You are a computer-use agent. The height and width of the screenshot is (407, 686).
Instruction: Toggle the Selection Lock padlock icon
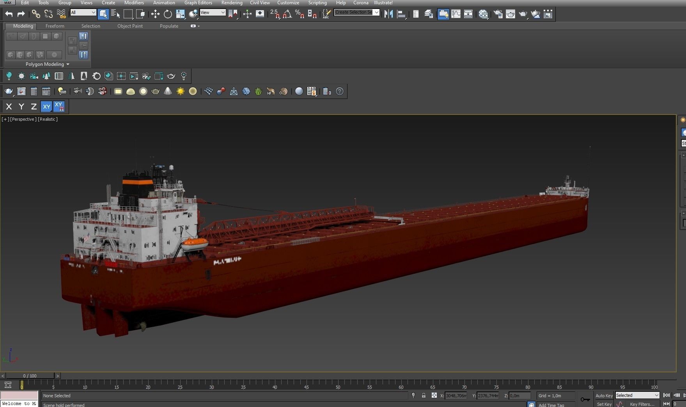pos(424,395)
